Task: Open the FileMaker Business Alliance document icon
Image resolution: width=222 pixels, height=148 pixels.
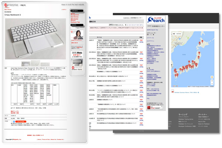Action: point(172,91)
